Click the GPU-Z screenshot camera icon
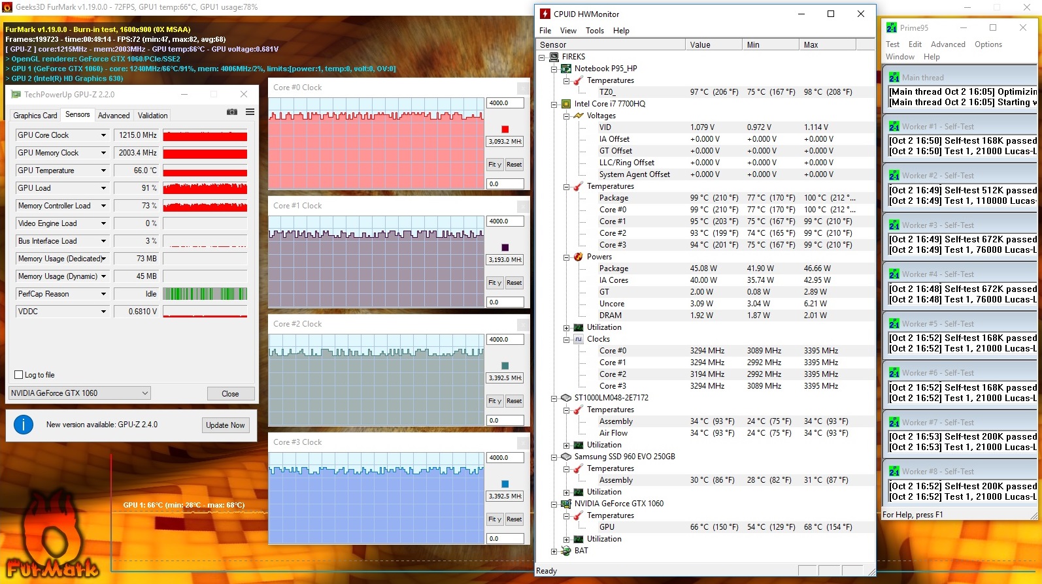The height and width of the screenshot is (584, 1042). [x=231, y=112]
